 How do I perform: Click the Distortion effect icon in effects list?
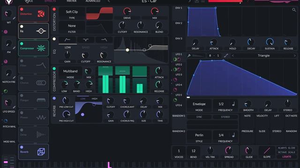pos(41,14)
